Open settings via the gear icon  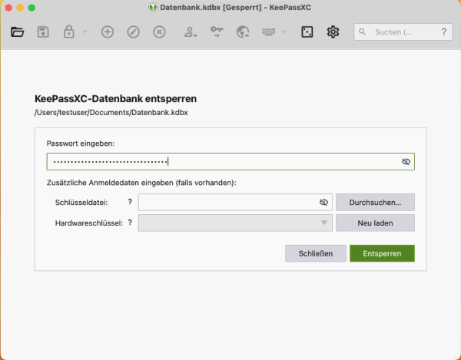pyautogui.click(x=333, y=32)
